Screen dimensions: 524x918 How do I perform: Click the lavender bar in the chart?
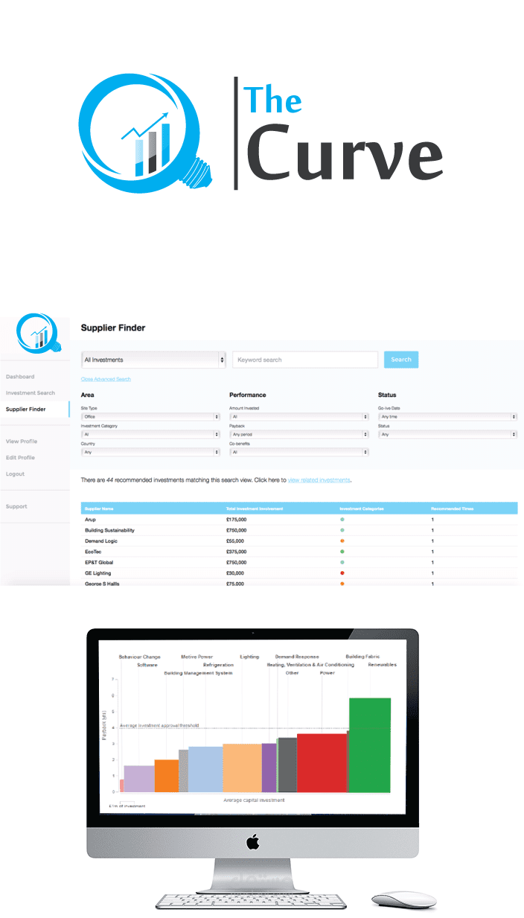point(139,778)
